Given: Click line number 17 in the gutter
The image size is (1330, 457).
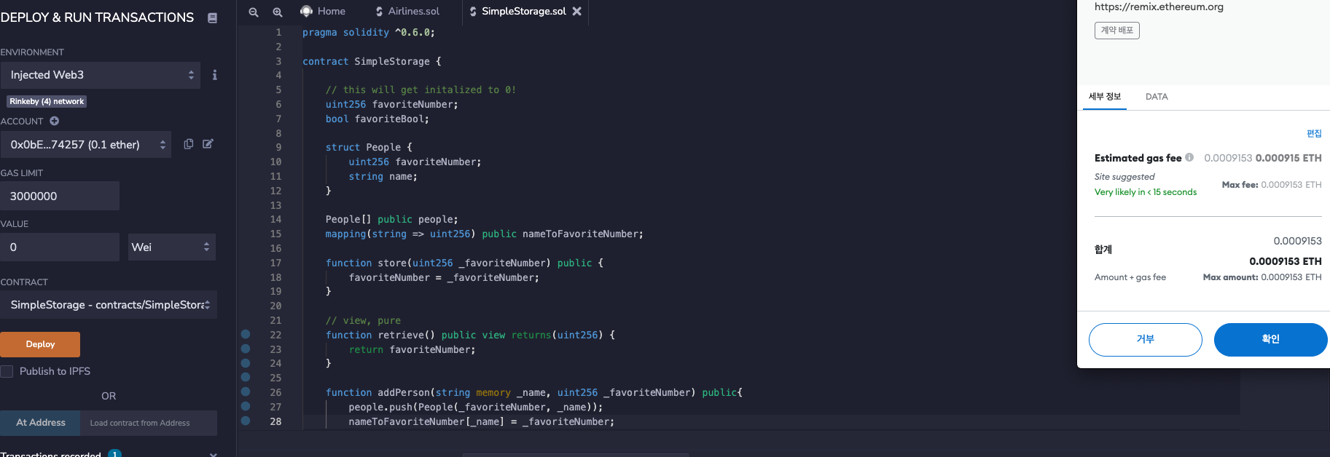Looking at the screenshot, I should [x=275, y=263].
